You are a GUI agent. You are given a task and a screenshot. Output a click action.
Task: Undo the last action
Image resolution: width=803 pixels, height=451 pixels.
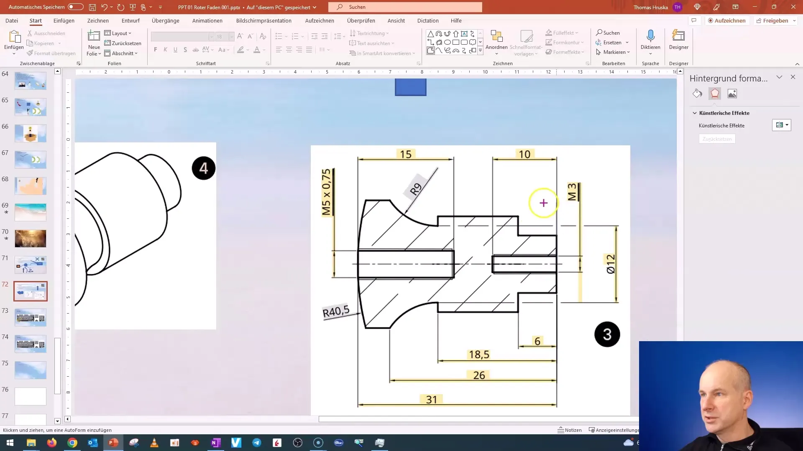[x=104, y=7]
